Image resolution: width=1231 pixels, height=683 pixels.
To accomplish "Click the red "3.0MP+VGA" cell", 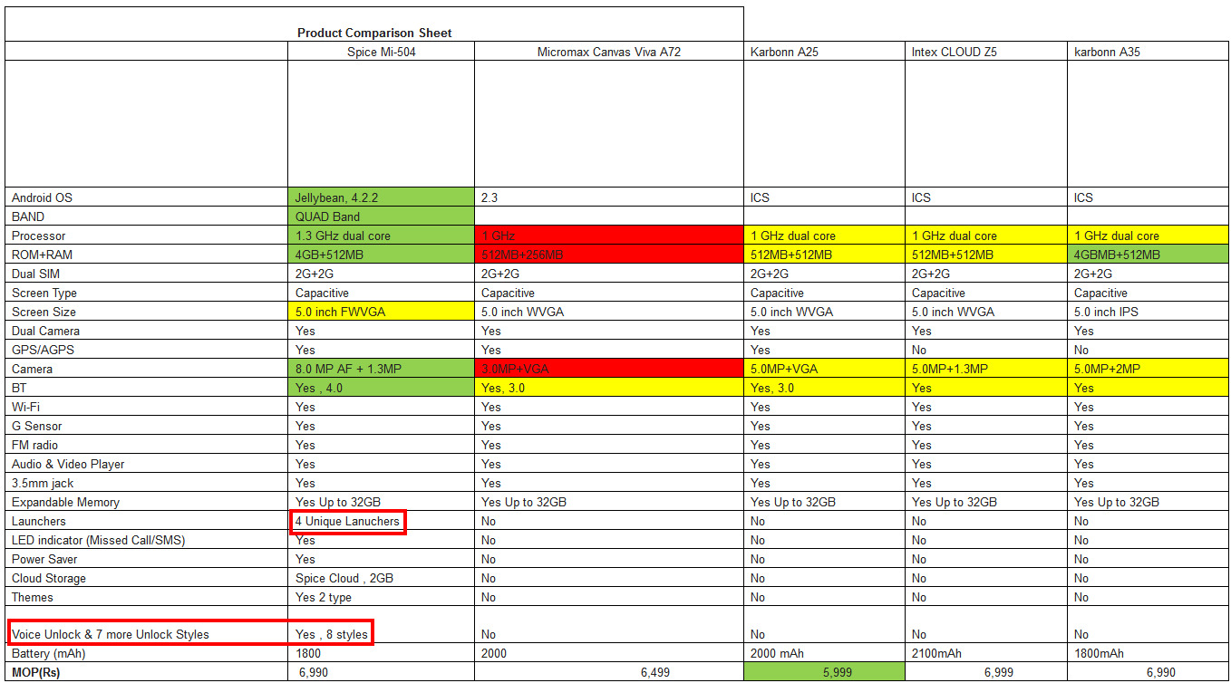I will 608,369.
